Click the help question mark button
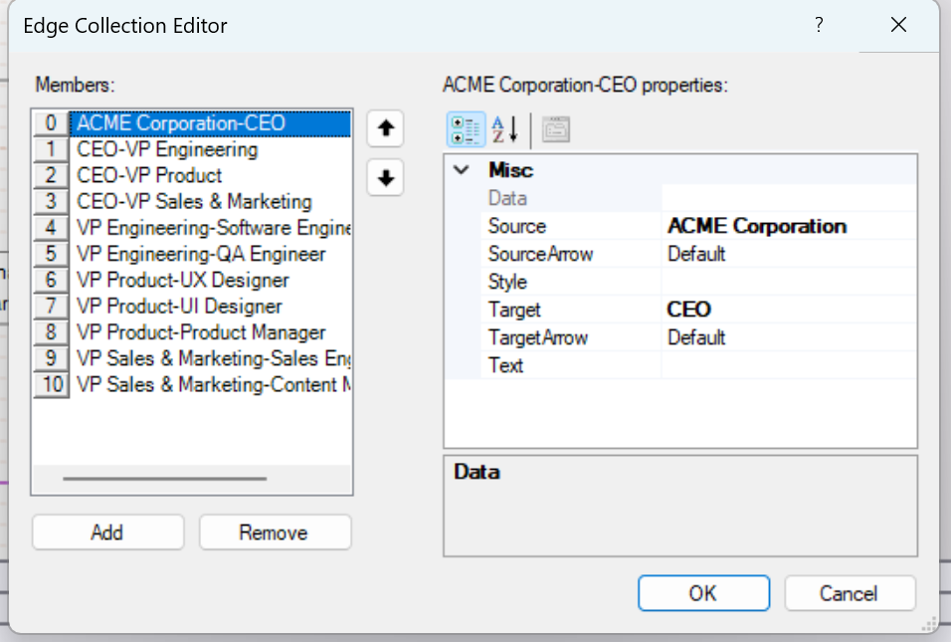The height and width of the screenshot is (642, 951). click(x=819, y=25)
